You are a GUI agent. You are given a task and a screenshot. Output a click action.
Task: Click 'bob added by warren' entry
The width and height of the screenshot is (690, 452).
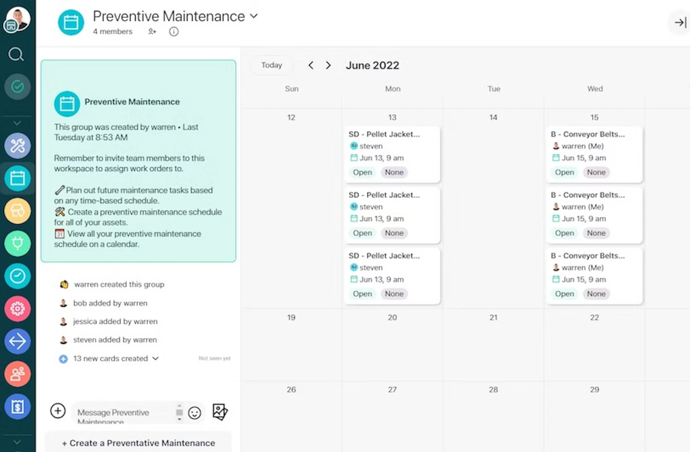tap(110, 303)
